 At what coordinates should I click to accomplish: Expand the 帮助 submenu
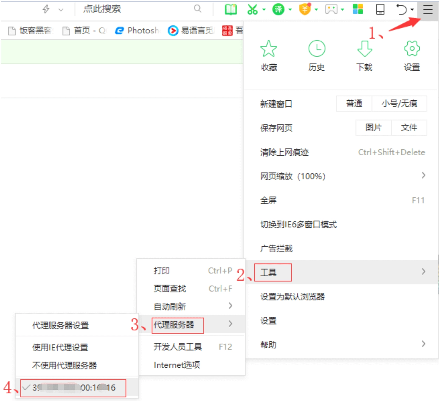(342, 345)
